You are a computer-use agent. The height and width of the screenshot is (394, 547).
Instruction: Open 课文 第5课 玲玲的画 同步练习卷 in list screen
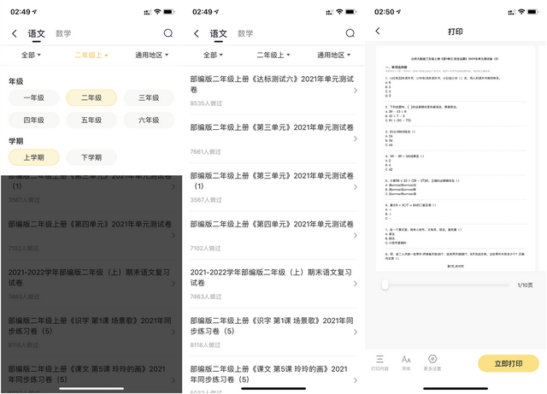pyautogui.click(x=273, y=375)
